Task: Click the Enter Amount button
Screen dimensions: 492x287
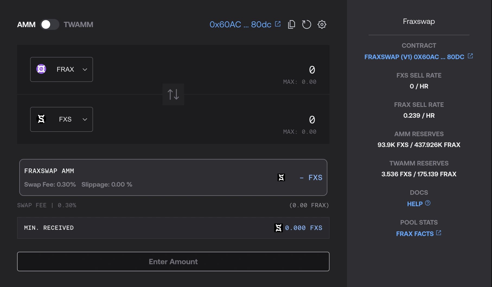Action: 173,262
